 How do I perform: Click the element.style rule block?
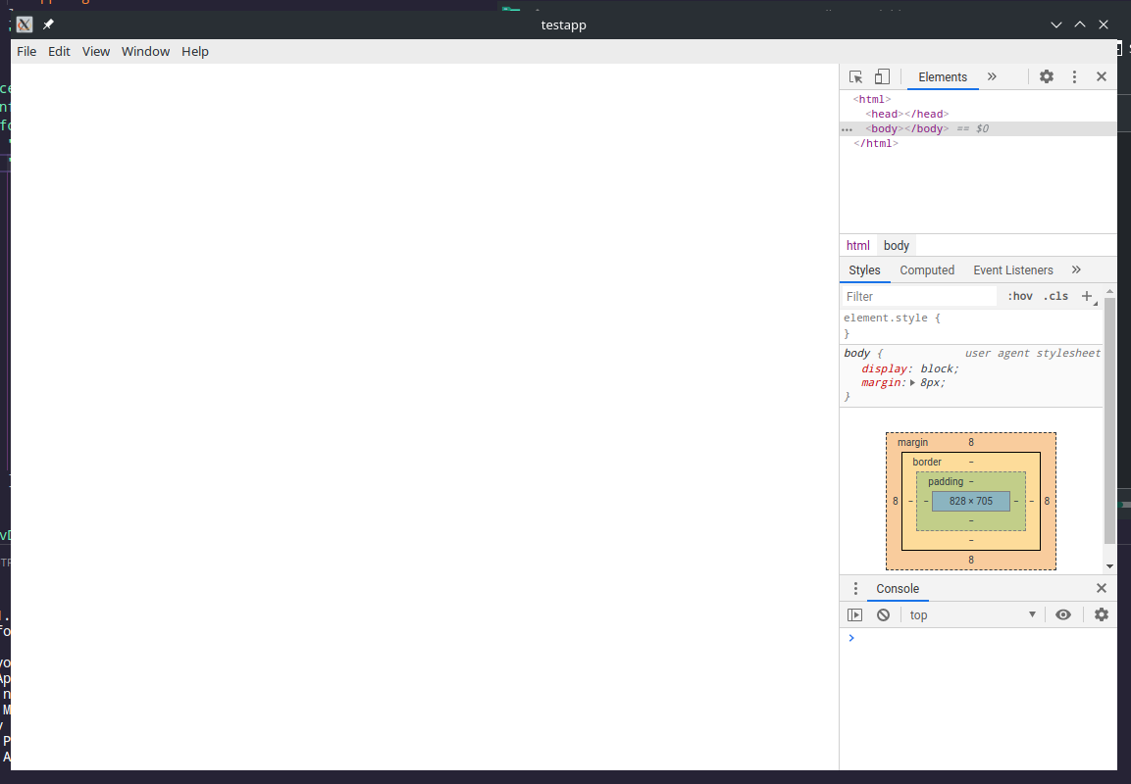click(x=971, y=325)
